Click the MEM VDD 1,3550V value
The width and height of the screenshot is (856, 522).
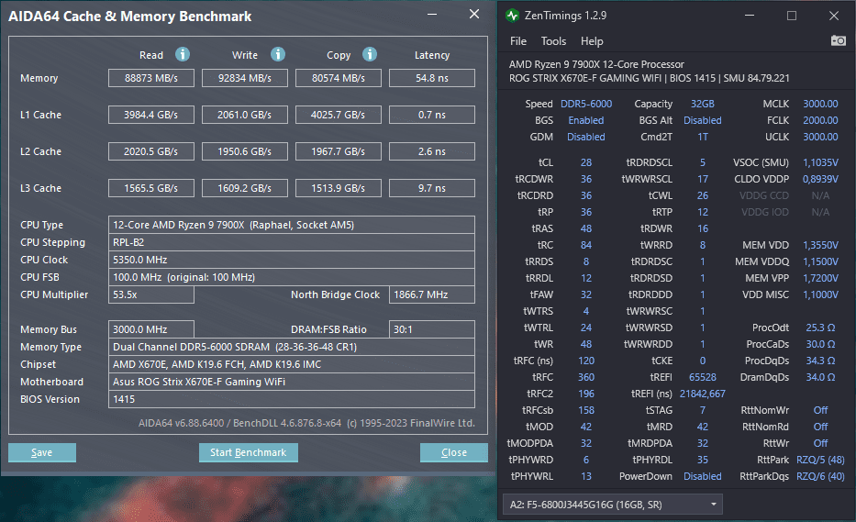[820, 245]
